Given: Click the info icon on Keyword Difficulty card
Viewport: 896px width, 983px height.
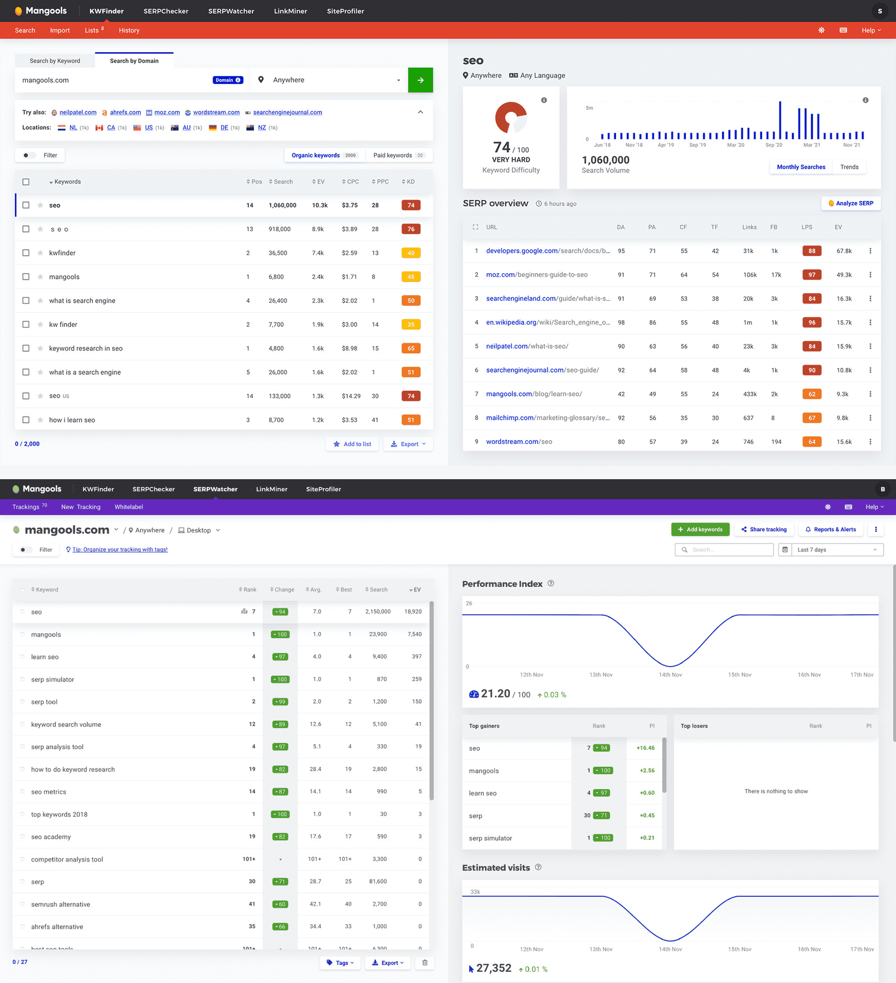Looking at the screenshot, I should click(544, 100).
